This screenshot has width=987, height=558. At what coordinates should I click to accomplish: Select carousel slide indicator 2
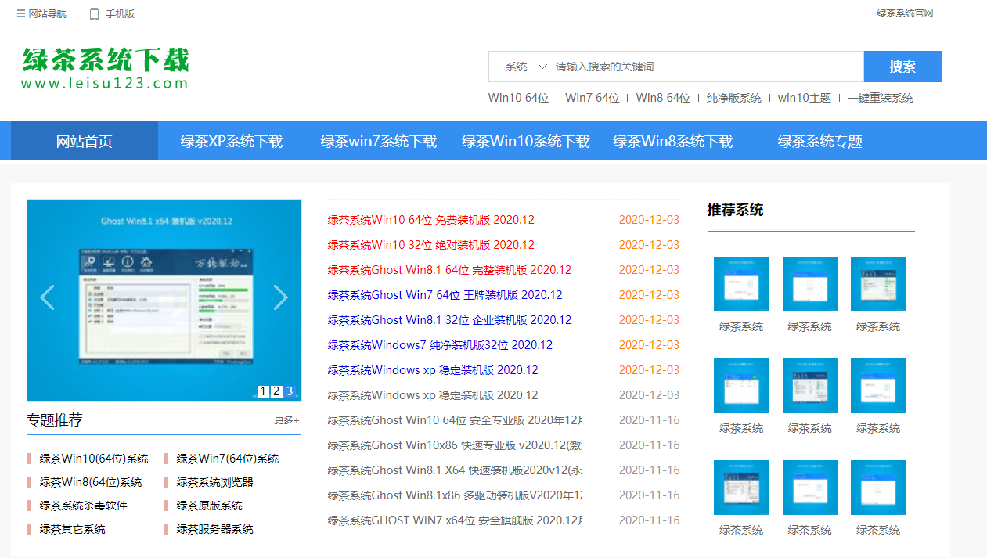click(276, 391)
